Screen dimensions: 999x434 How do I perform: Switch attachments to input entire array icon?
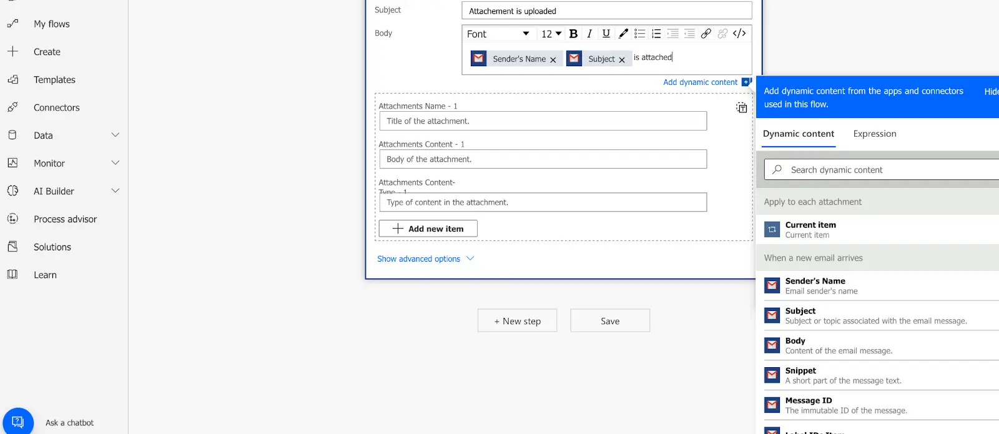click(741, 108)
